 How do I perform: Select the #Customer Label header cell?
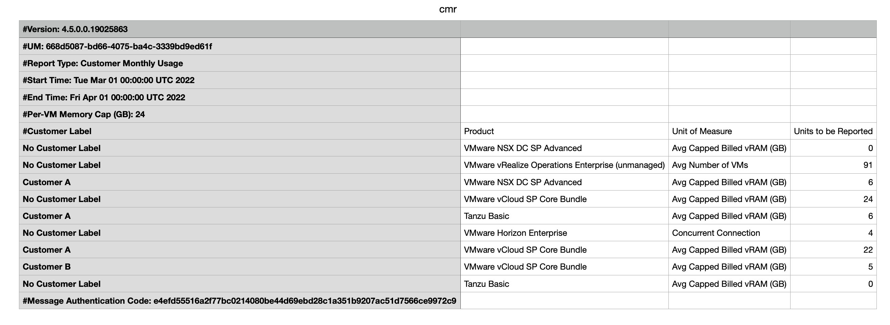[57, 131]
